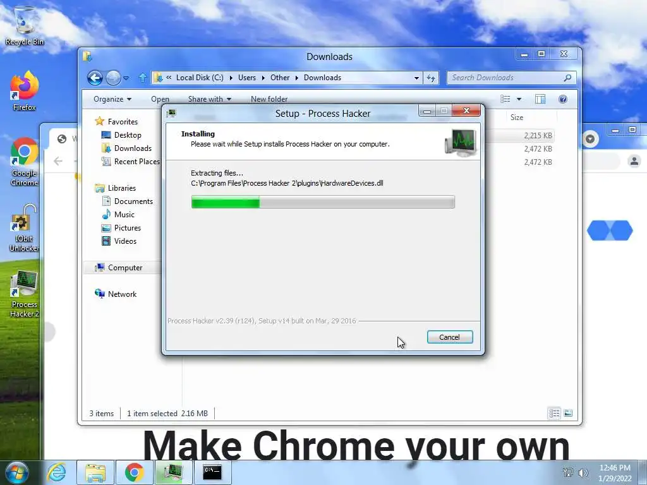Go forward in the Downloads Explorer window
The image size is (647, 485).
click(113, 78)
